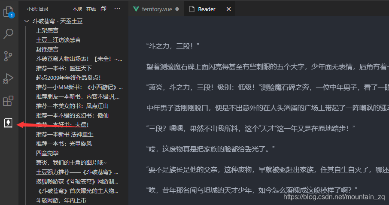
Task: Click the unsaved dot on territory.vue tab
Action: click(177, 9)
